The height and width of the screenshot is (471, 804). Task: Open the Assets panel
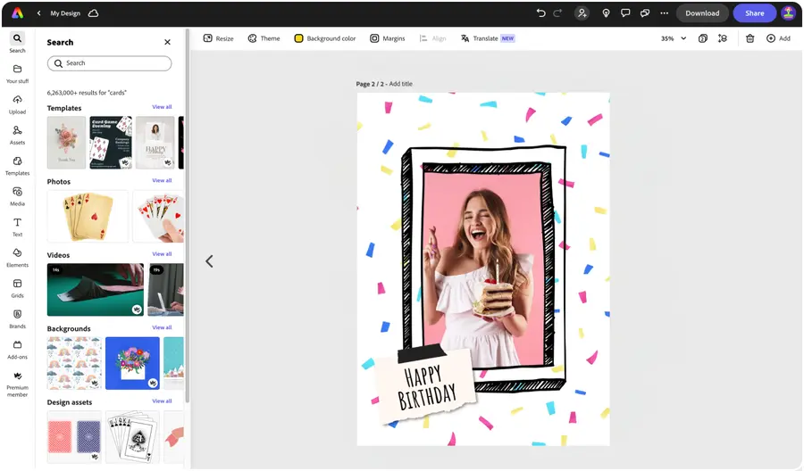[x=18, y=135]
